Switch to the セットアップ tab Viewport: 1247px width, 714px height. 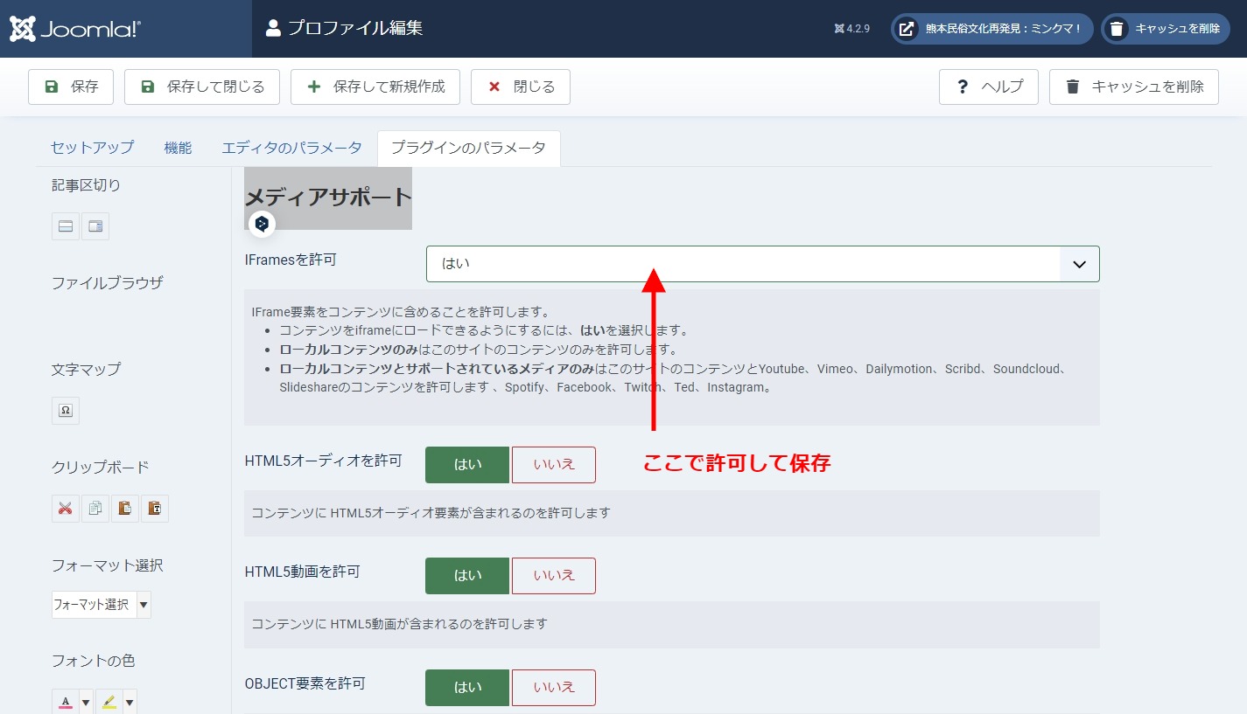[x=92, y=148]
